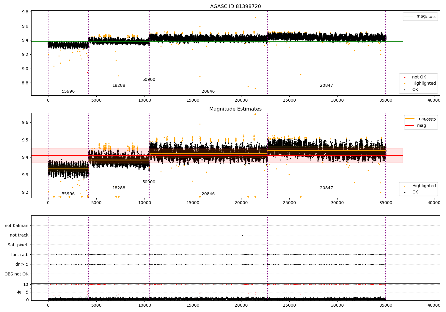Click obsid label 50900 in the AGASC ID plot

coord(149,80)
